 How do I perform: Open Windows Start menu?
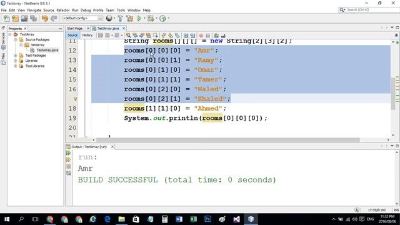point(7,219)
